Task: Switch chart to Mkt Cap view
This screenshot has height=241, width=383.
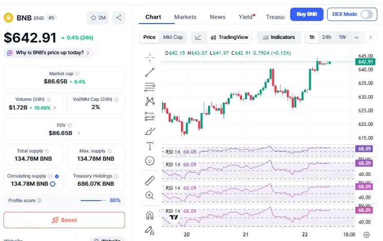Action: (173, 37)
